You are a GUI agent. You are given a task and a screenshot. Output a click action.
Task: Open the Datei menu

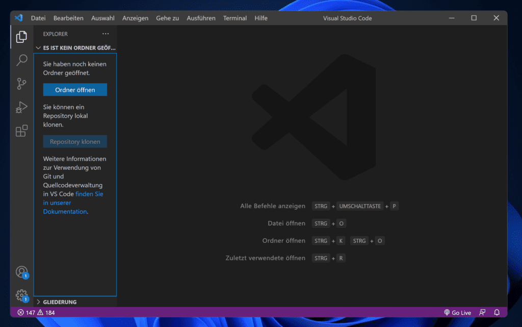point(38,18)
